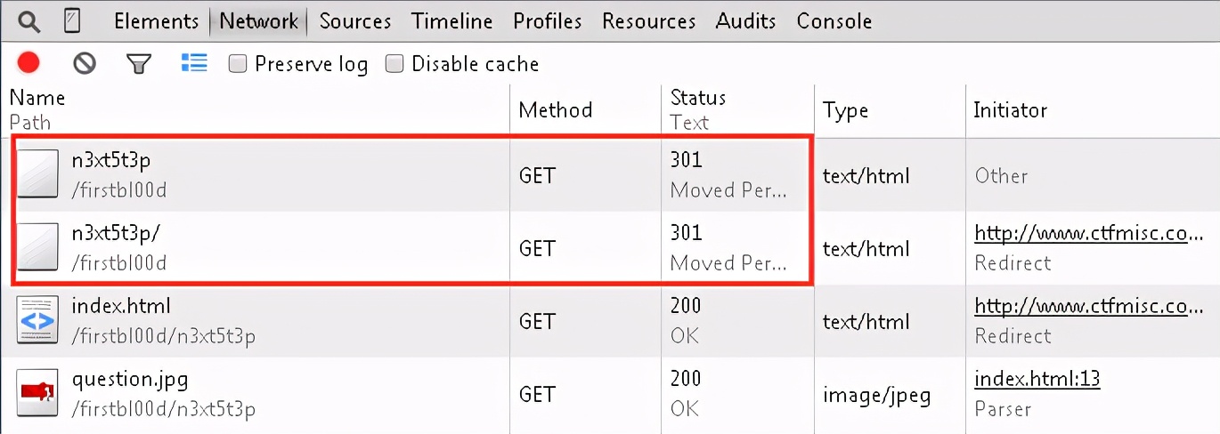Follow the index.html:13 initiator link

tap(1037, 379)
